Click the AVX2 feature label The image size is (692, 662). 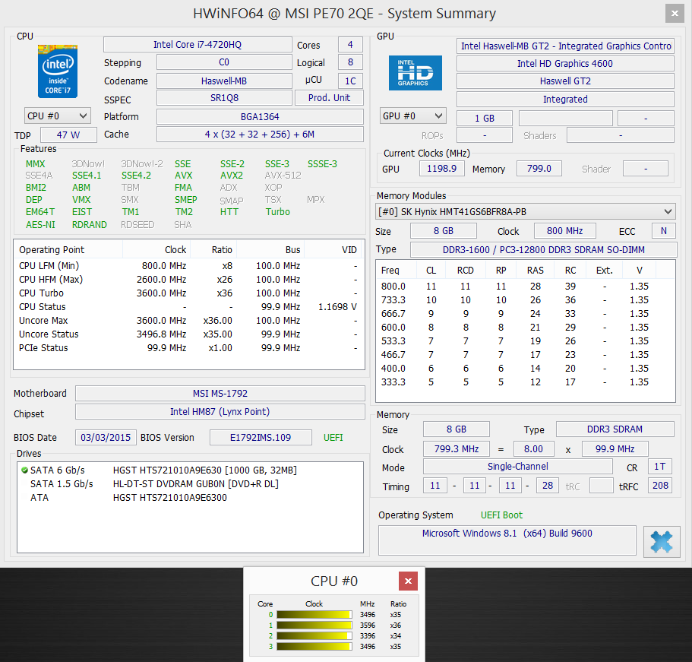[231, 176]
